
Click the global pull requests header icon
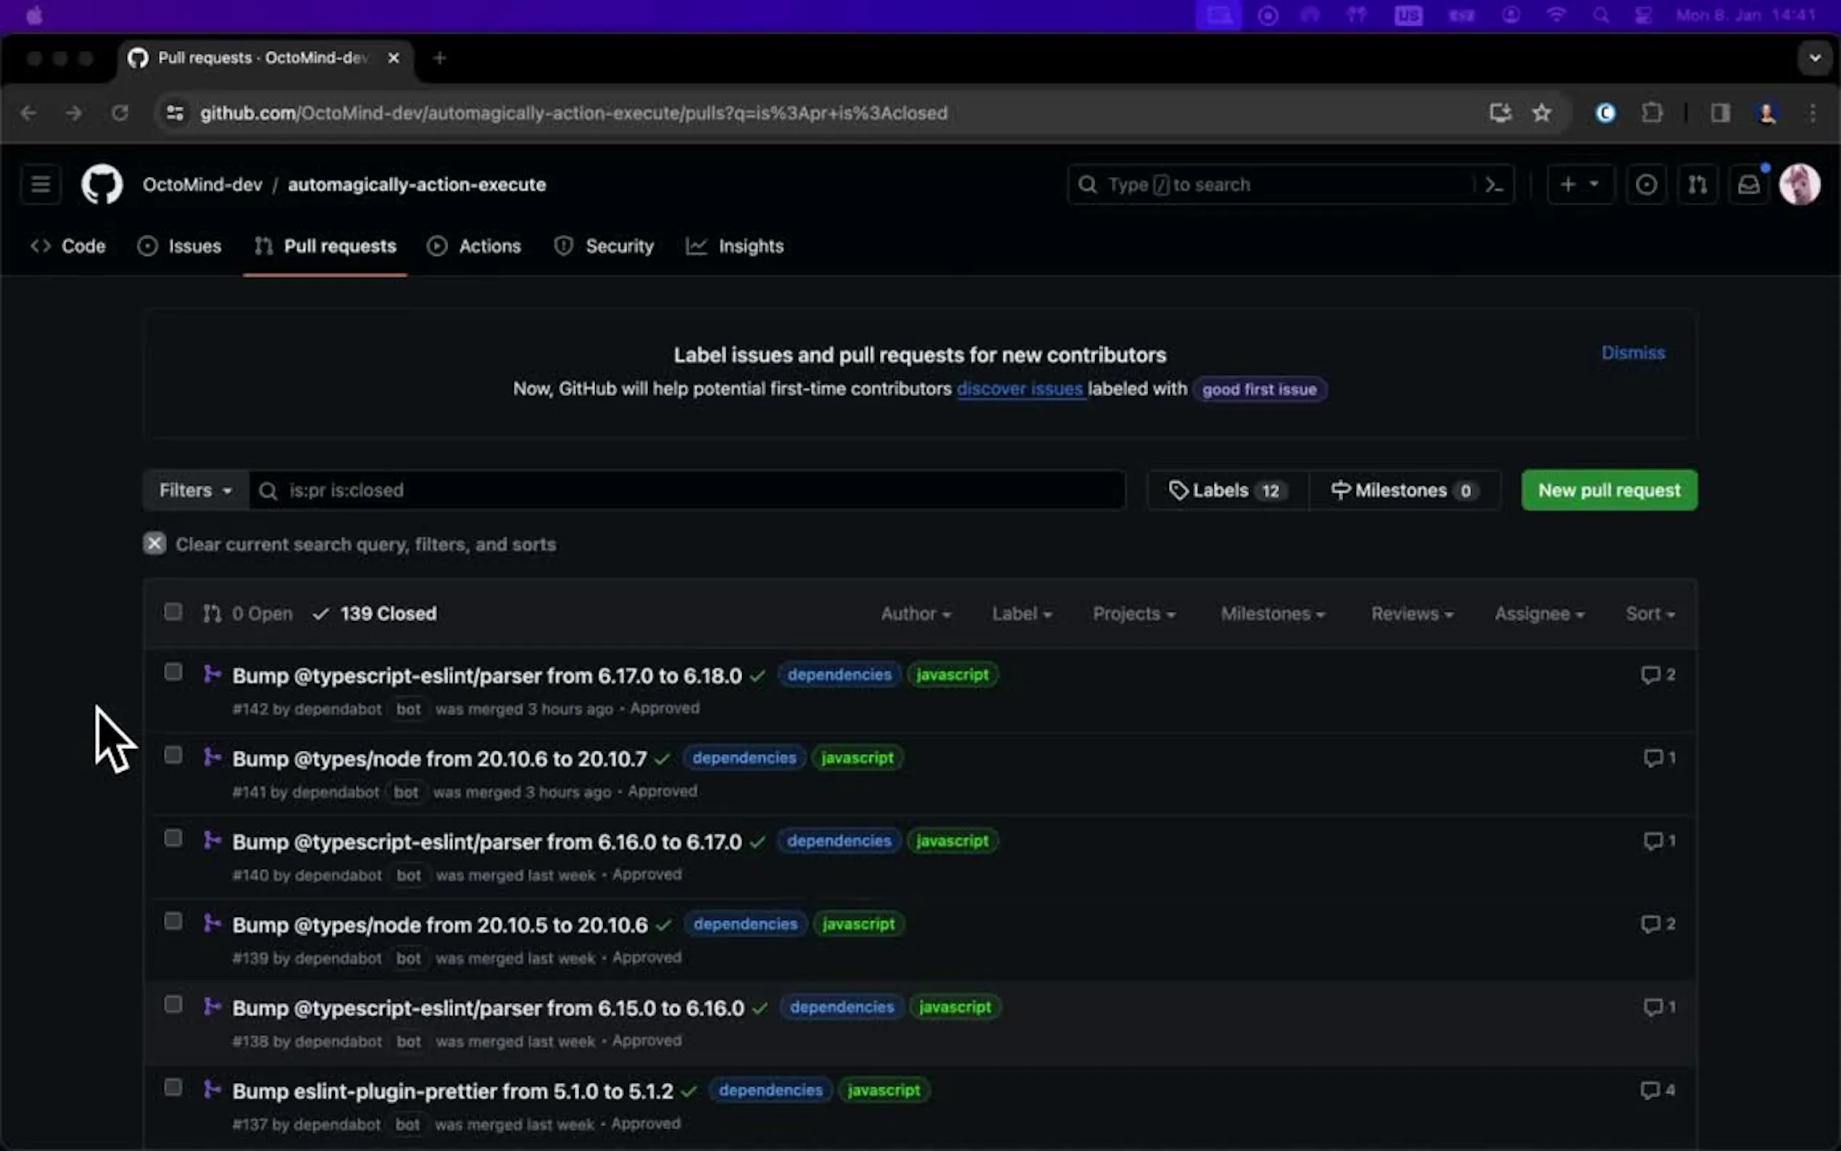pyautogui.click(x=1697, y=184)
